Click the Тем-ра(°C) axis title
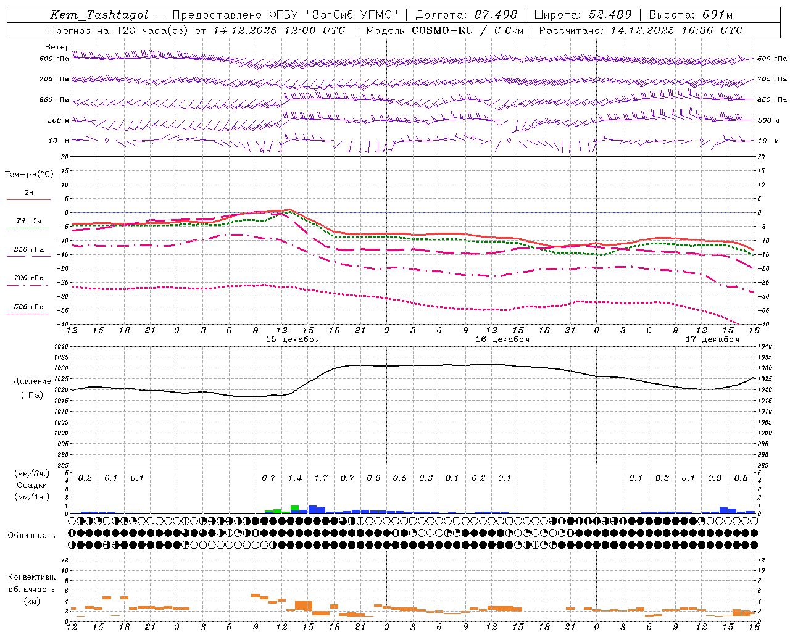 pos(29,174)
